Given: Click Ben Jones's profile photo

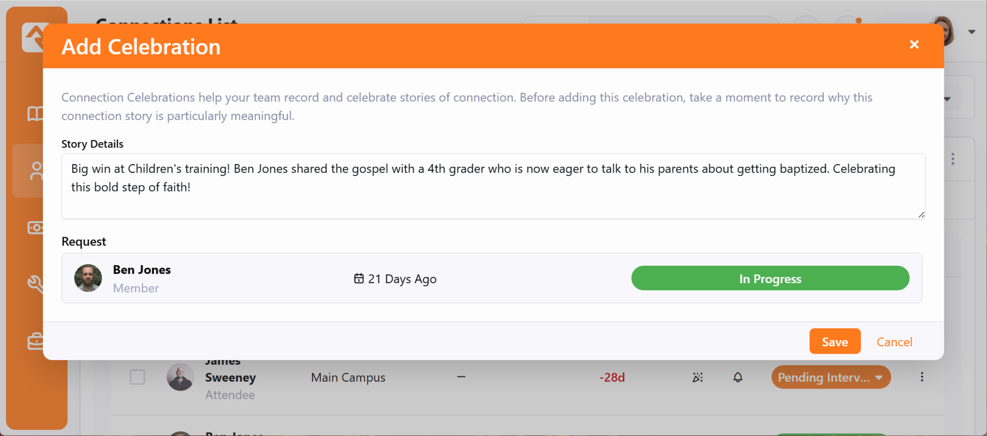Looking at the screenshot, I should coord(88,278).
